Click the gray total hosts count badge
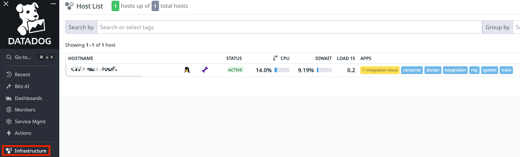Viewport: 520px width, 157px height. [x=155, y=6]
